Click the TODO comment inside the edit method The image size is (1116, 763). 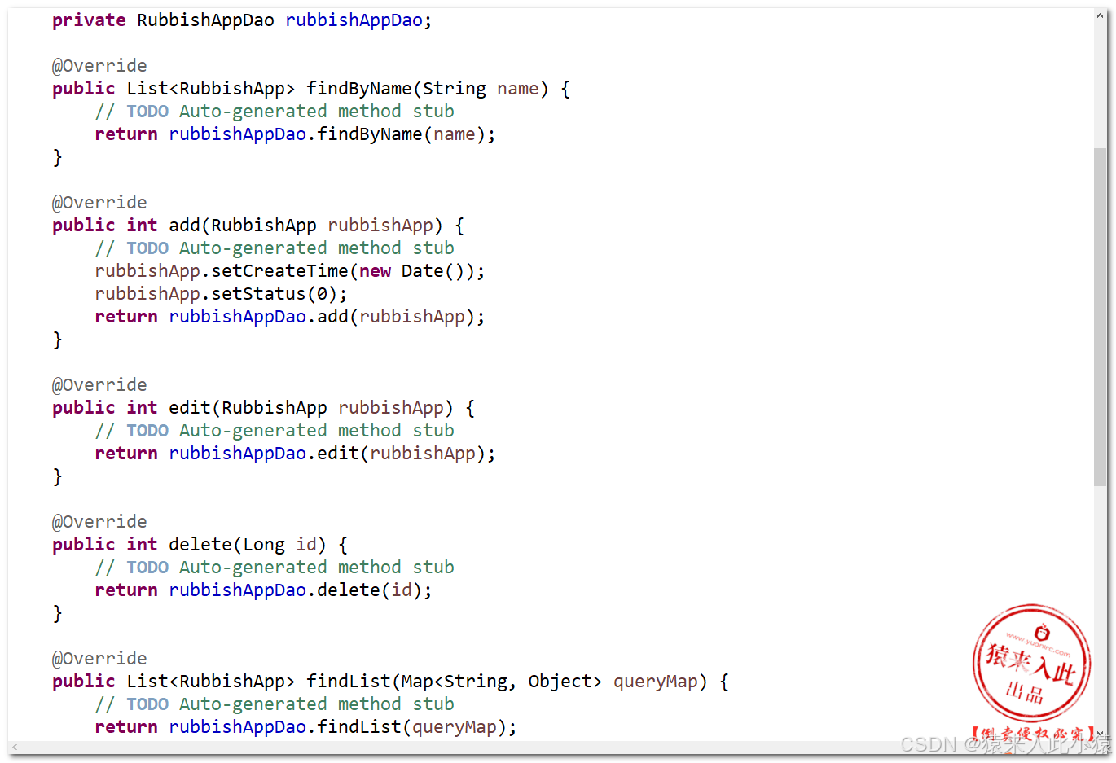275,431
